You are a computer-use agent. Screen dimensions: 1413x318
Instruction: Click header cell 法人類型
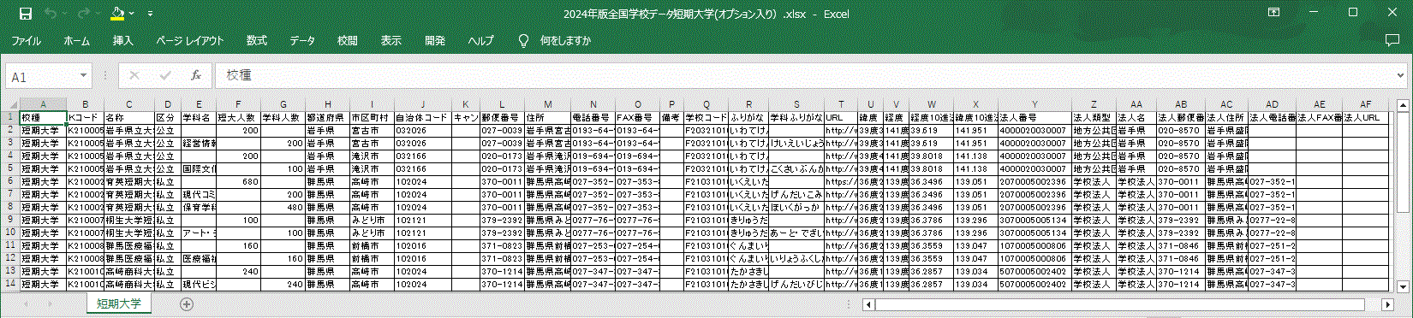(x=1094, y=117)
